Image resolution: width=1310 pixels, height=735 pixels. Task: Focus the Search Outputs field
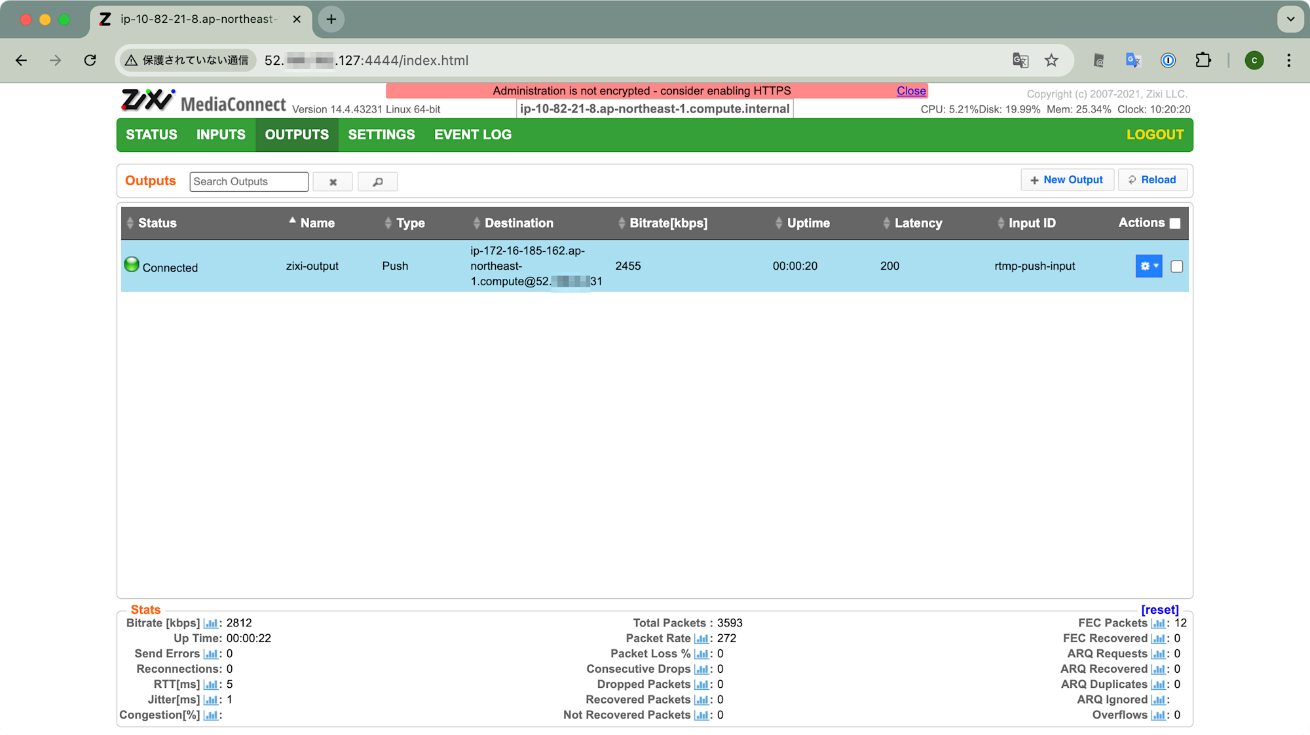[249, 182]
